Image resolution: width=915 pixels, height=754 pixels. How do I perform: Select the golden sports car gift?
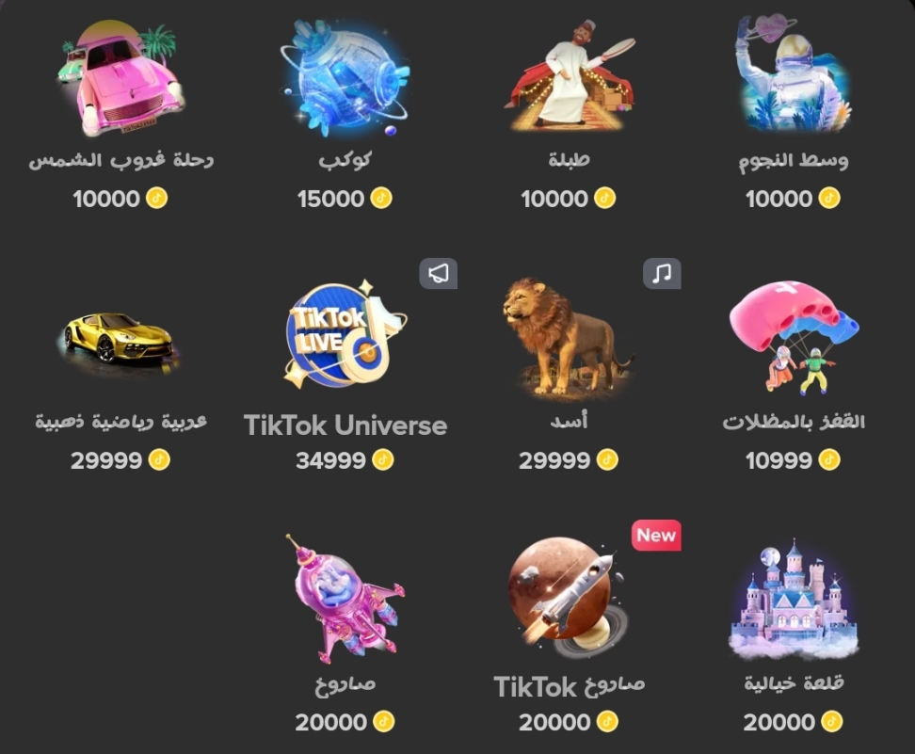(120, 340)
